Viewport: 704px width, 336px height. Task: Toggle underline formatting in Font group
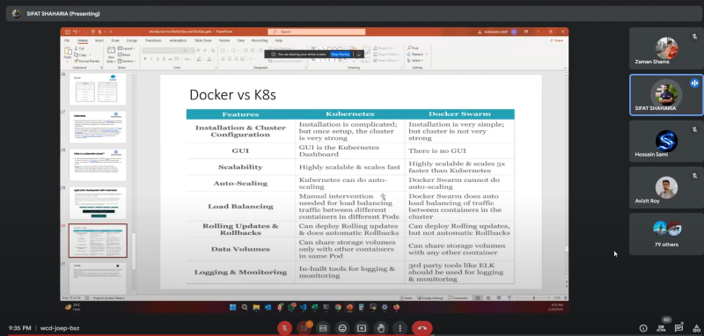(x=158, y=59)
